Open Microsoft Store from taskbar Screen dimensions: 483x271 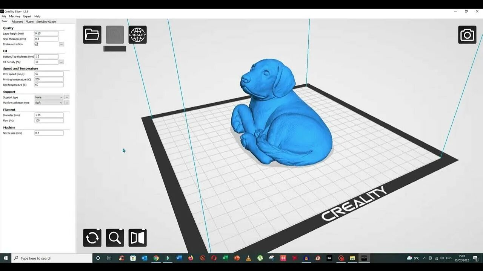coord(133,258)
